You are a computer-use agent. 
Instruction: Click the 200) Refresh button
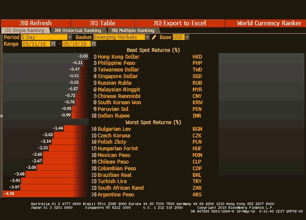[36, 23]
